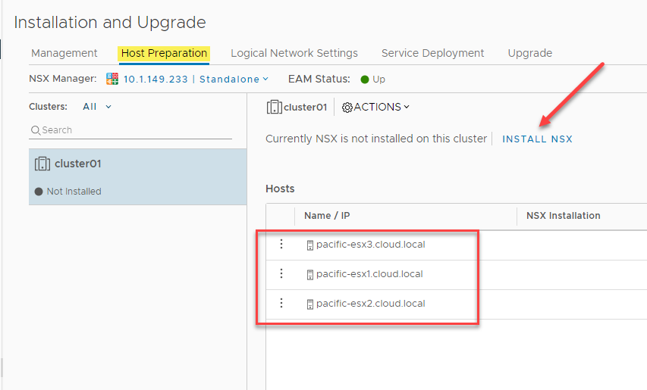This screenshot has height=390, width=647.
Task: Switch to Logical Network Settings tab
Action: (x=294, y=53)
